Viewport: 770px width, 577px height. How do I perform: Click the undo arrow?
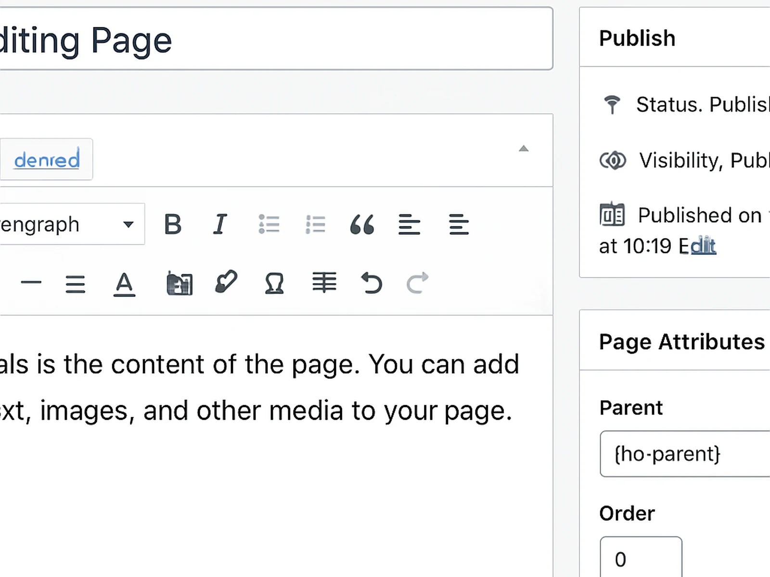click(371, 283)
